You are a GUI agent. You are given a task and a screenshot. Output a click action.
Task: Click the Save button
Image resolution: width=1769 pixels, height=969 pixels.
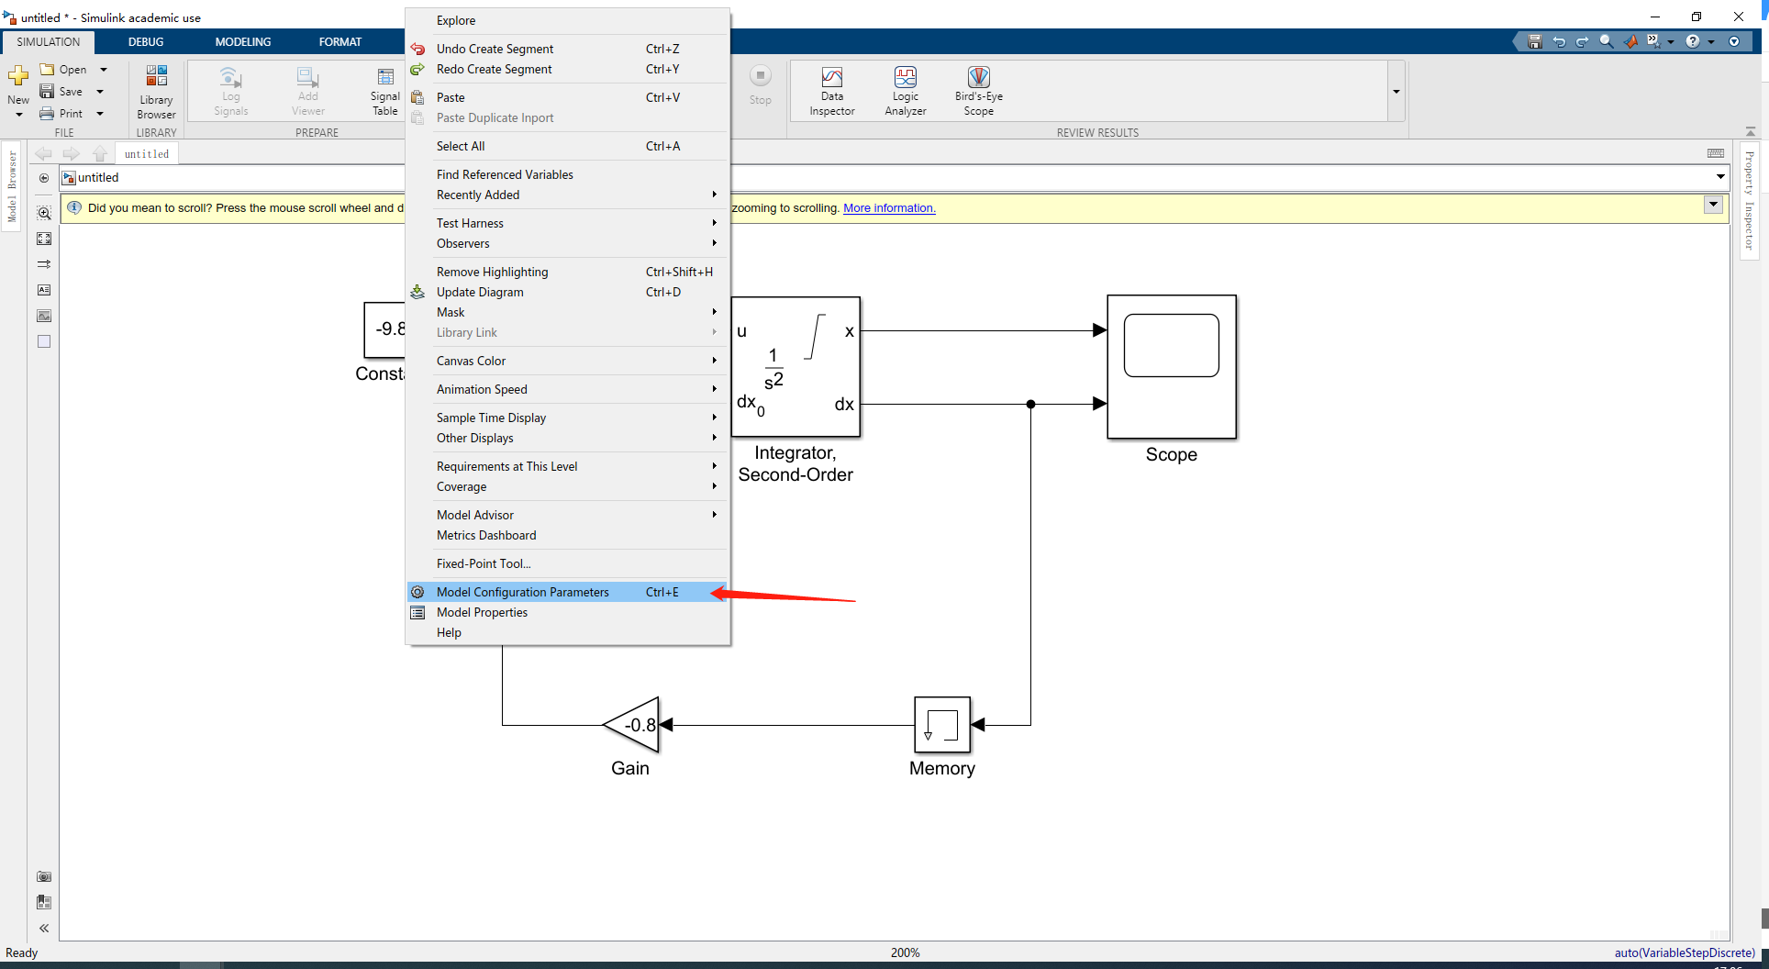pyautogui.click(x=65, y=91)
